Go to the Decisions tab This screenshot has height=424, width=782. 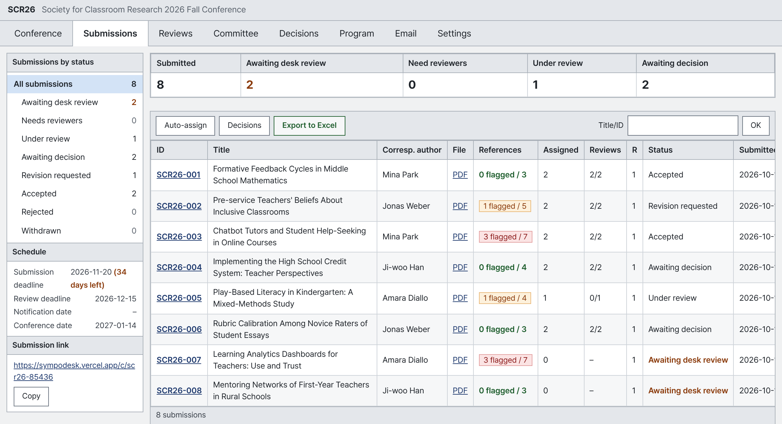298,34
